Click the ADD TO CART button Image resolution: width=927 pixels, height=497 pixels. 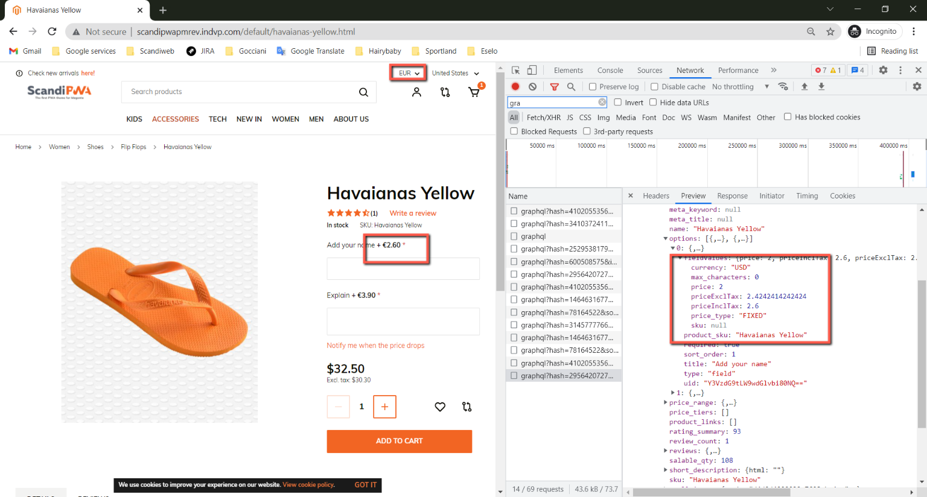400,442
